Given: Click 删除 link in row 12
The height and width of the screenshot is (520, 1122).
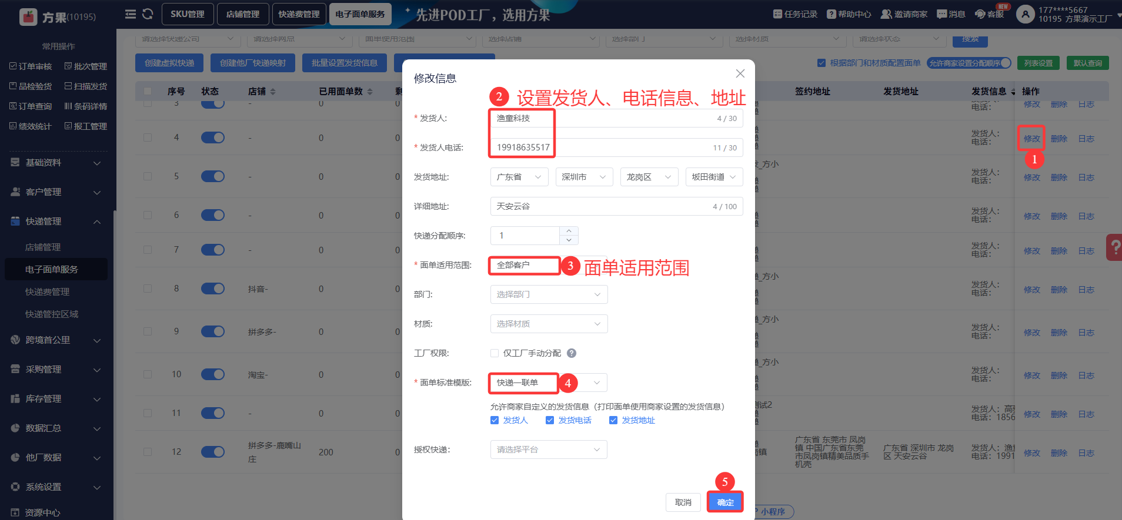Looking at the screenshot, I should pos(1059,453).
